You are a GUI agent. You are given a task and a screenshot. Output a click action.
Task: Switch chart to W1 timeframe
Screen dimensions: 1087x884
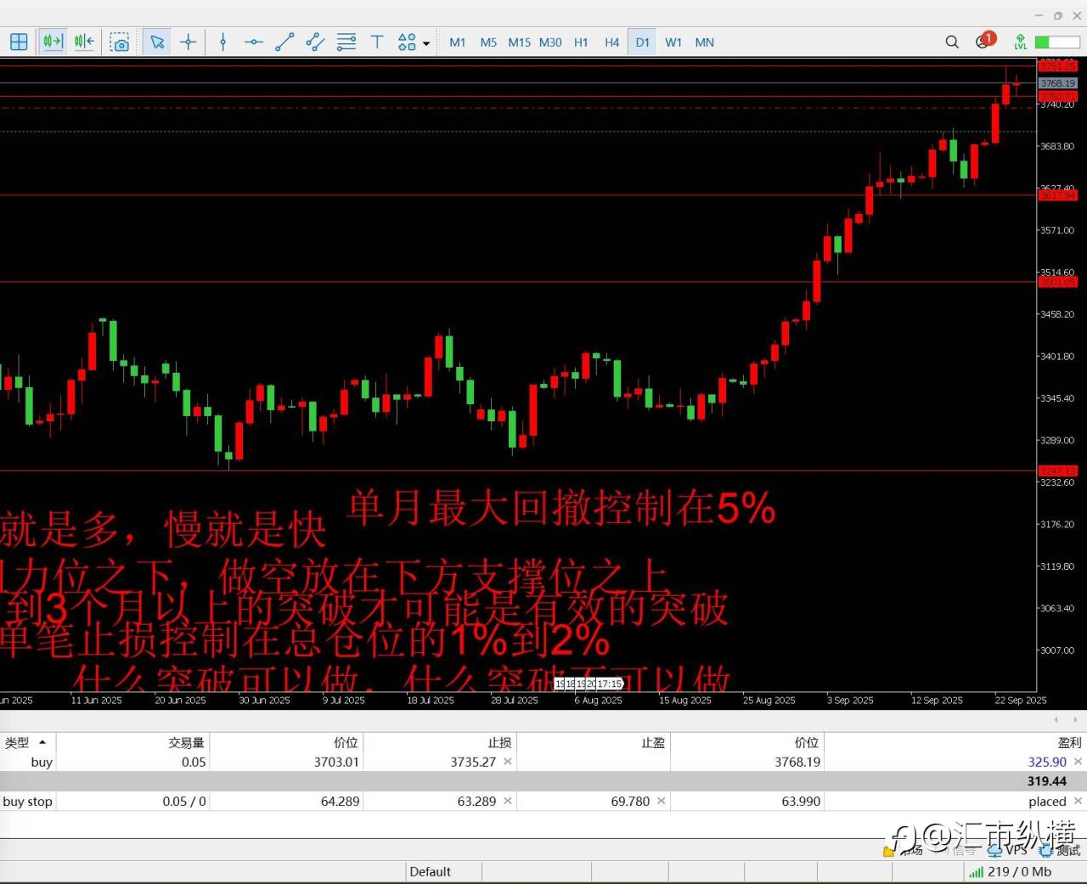[673, 42]
